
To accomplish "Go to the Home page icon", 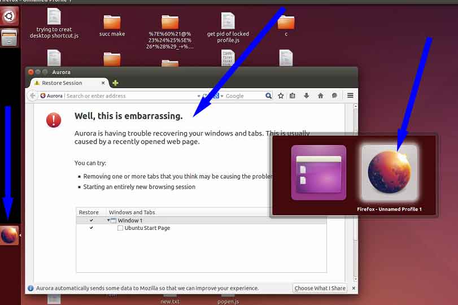I will (320, 95).
